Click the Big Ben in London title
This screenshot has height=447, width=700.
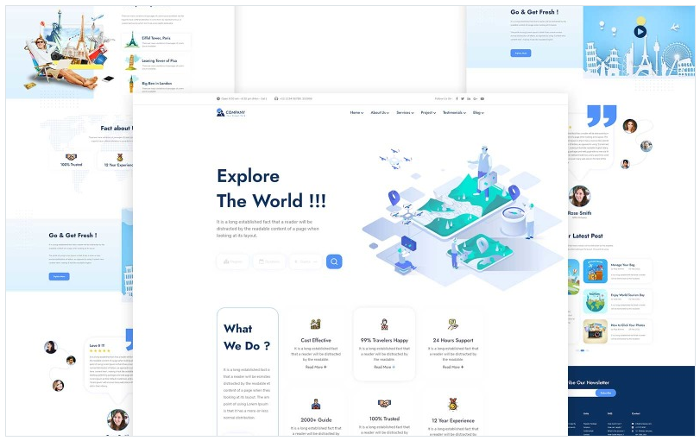[157, 83]
